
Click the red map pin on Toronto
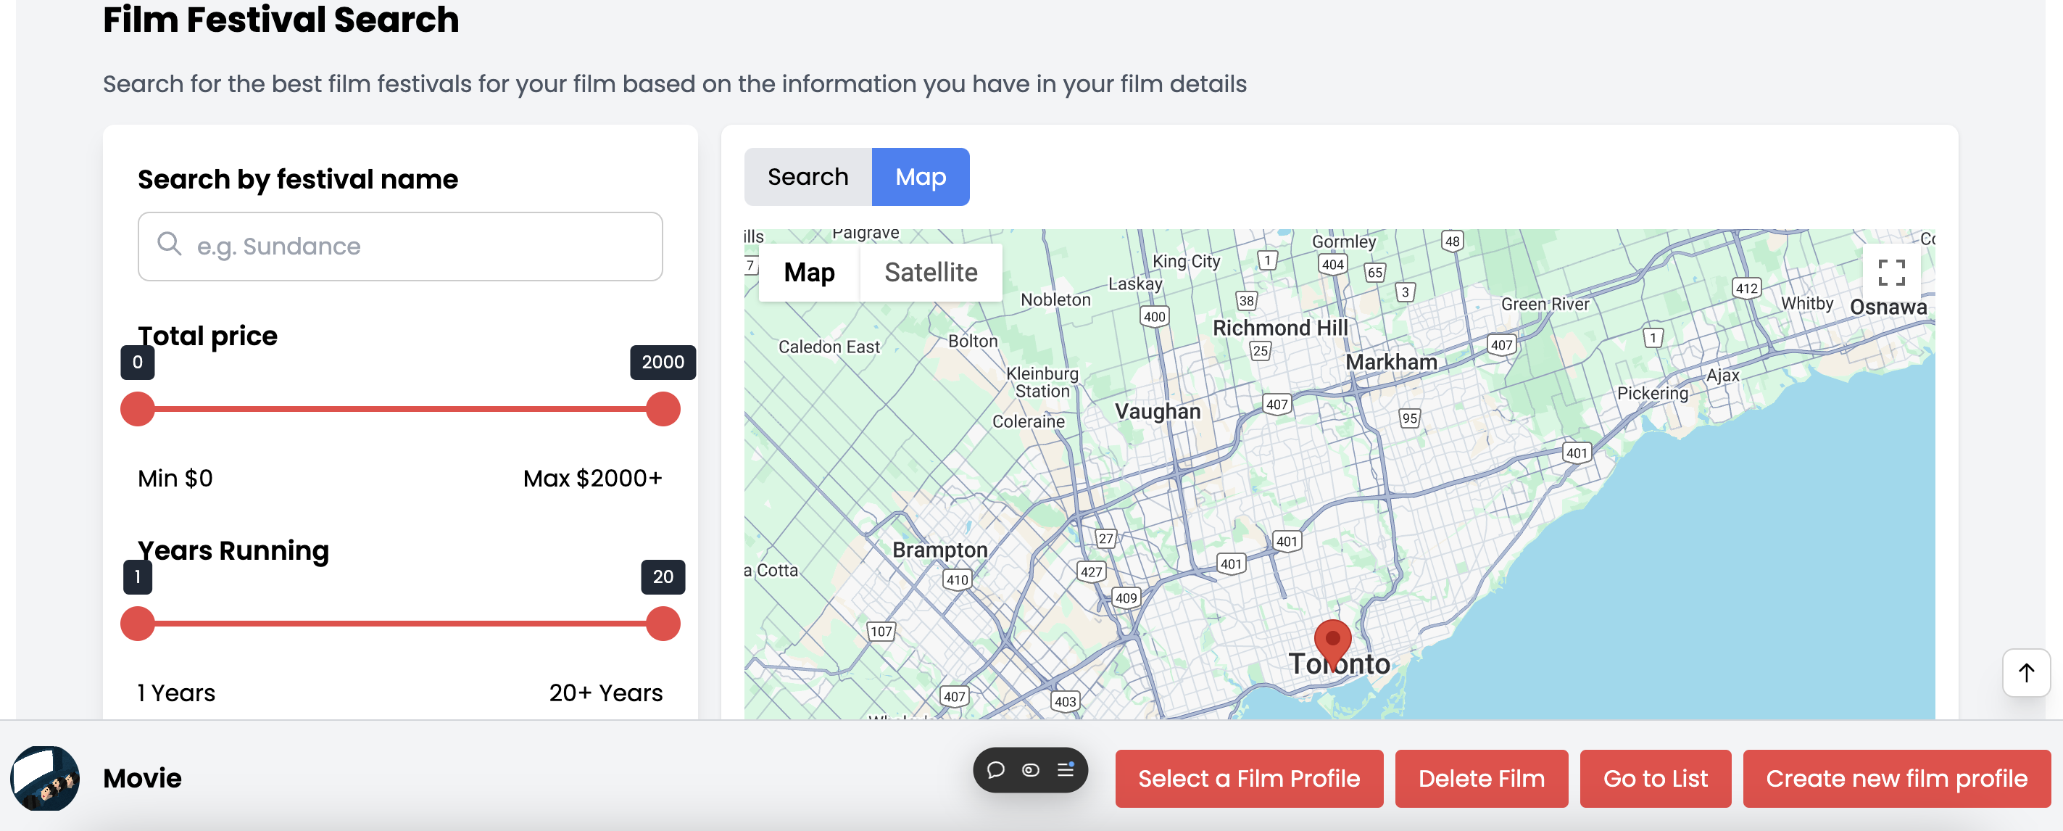pyautogui.click(x=1332, y=645)
